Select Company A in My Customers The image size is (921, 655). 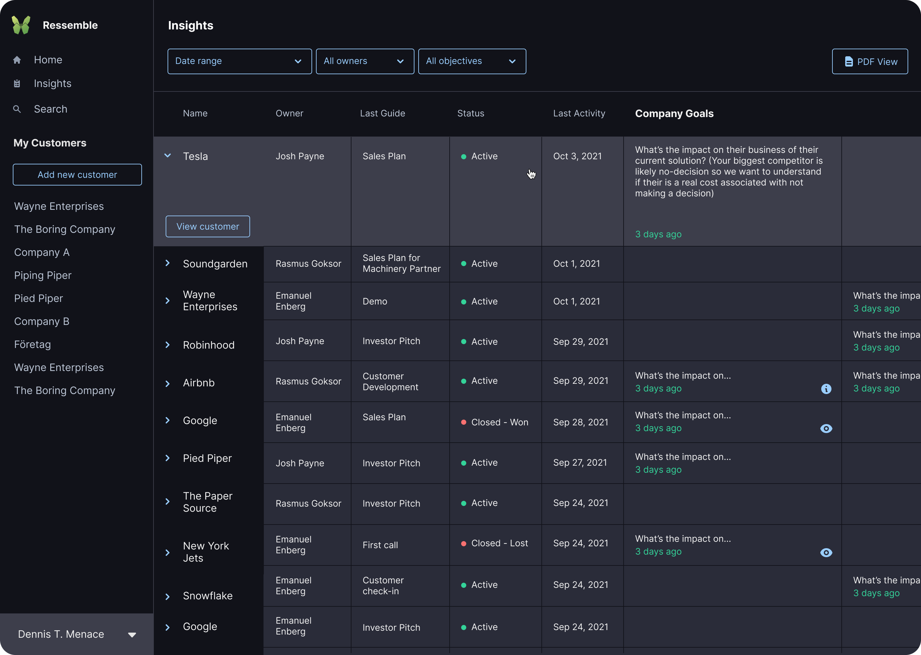pos(42,252)
